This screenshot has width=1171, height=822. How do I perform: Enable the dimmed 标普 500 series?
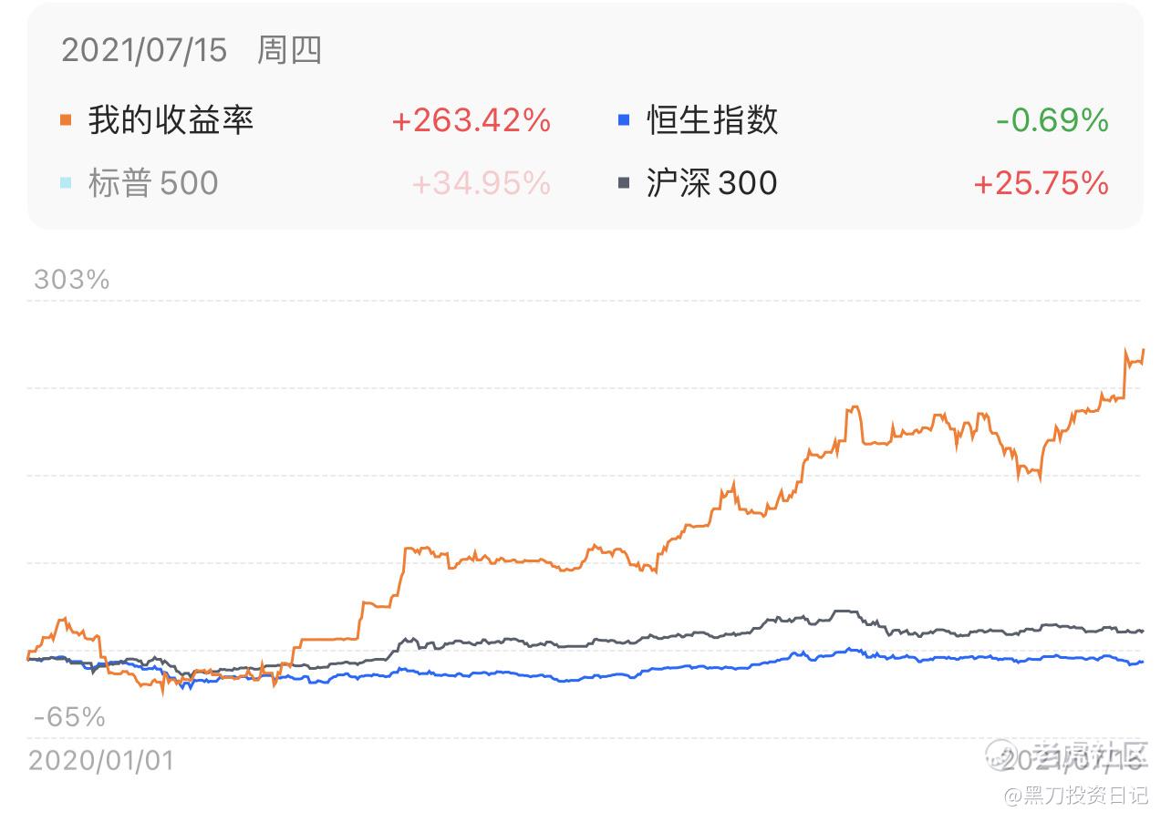point(153,183)
